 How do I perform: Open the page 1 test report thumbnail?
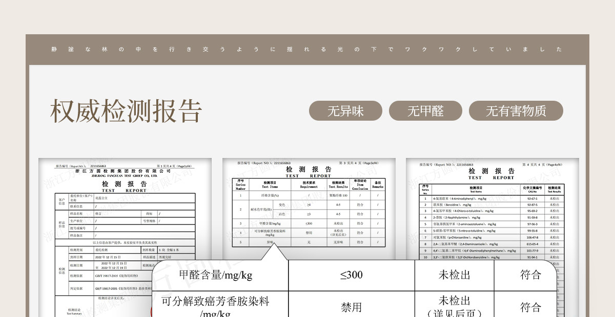coord(125,237)
